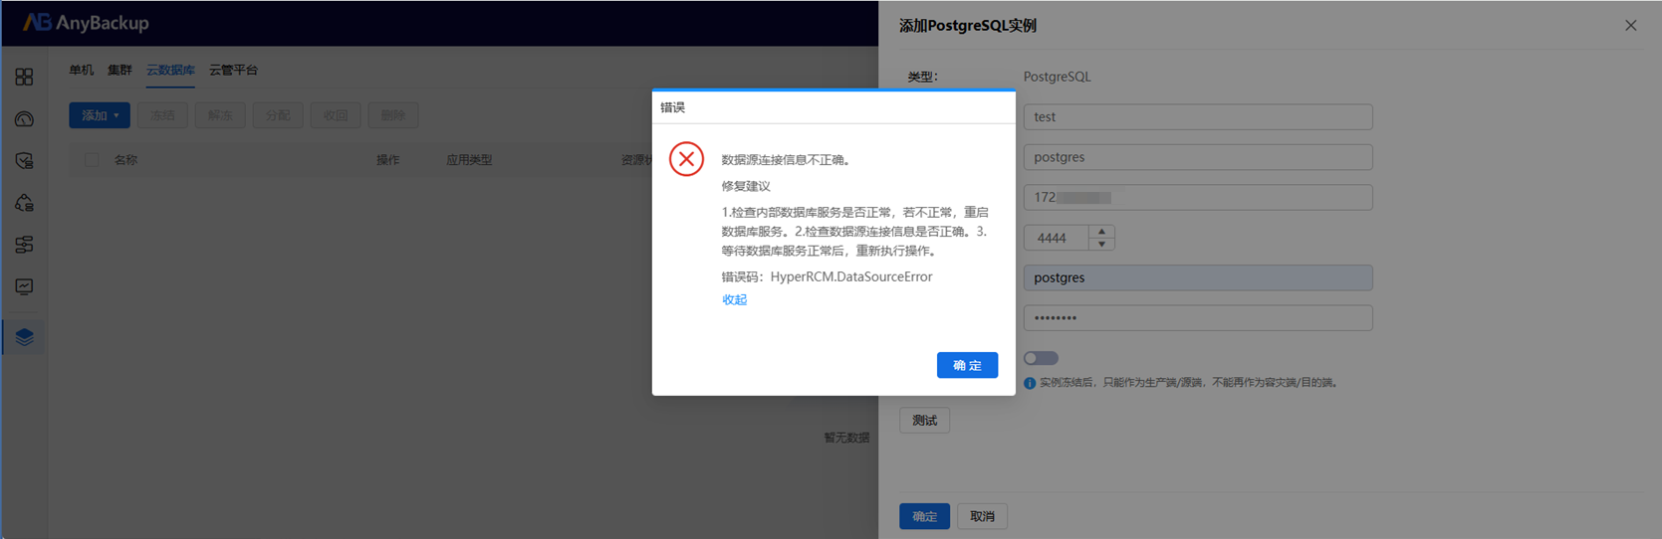Click the 解冻 button
Viewport: 1662px width, 539px height.
pos(220,115)
